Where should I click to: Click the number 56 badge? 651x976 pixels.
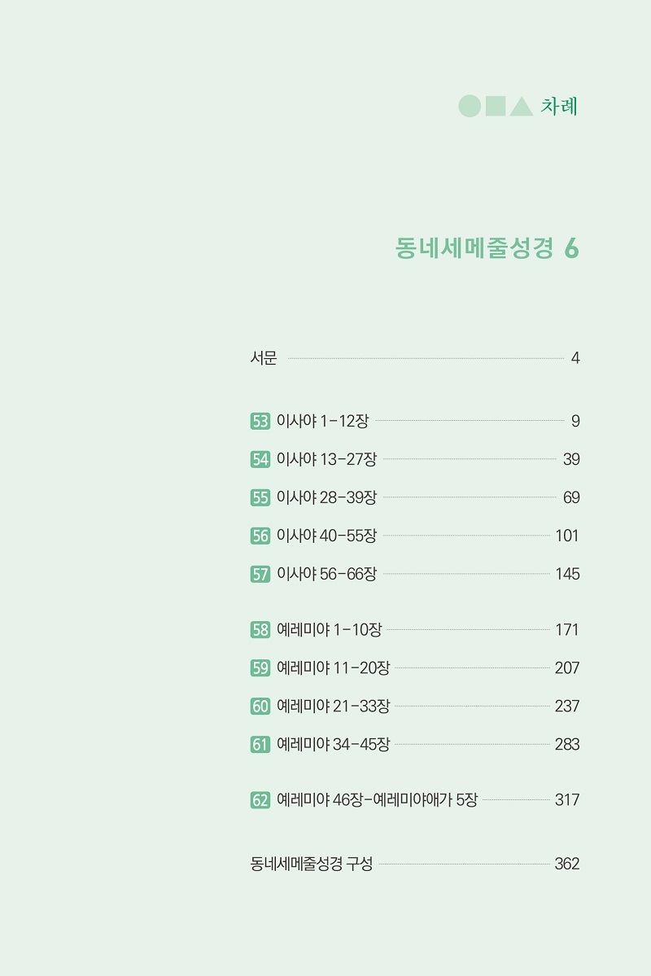260,536
